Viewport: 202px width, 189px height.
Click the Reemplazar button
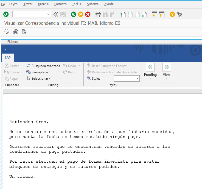click(x=37, y=72)
